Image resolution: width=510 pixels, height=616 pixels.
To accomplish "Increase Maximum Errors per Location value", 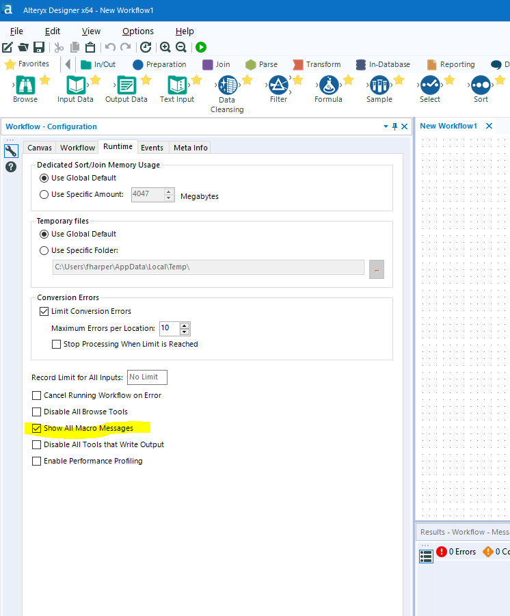I will click(185, 325).
